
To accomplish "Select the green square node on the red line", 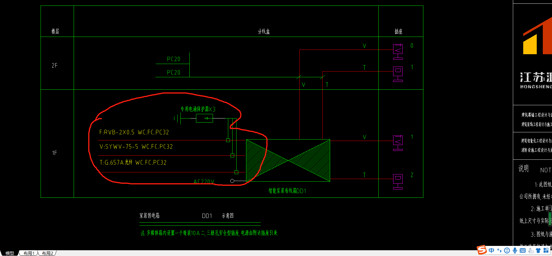I will (228, 140).
